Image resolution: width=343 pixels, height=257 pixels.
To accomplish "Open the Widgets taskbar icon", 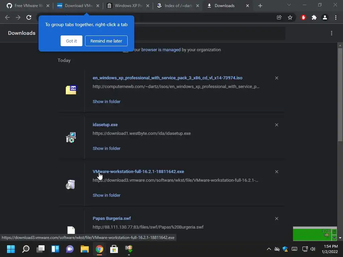I will click(55, 249).
